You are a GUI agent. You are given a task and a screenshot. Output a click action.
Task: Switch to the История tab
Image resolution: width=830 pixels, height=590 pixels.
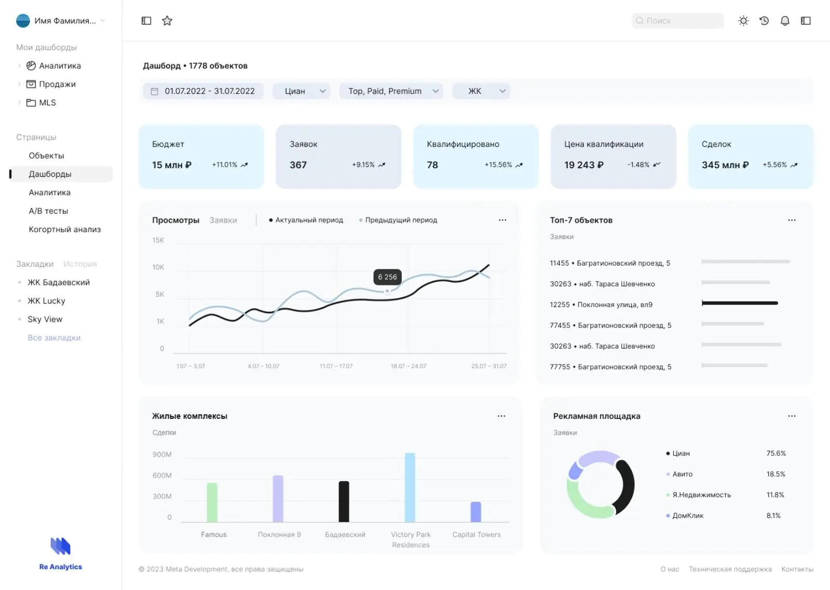click(80, 264)
